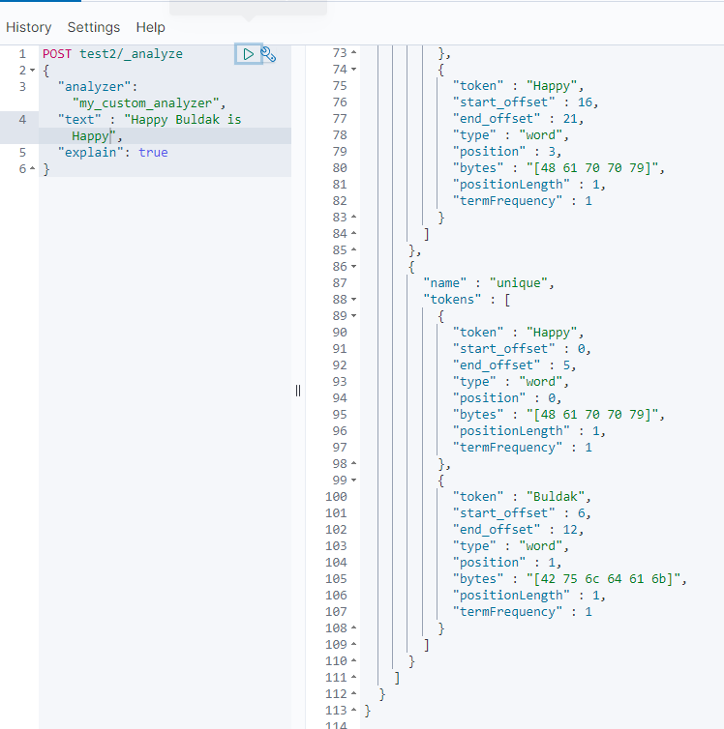Open the Help menu
The width and height of the screenshot is (724, 729).
[150, 27]
